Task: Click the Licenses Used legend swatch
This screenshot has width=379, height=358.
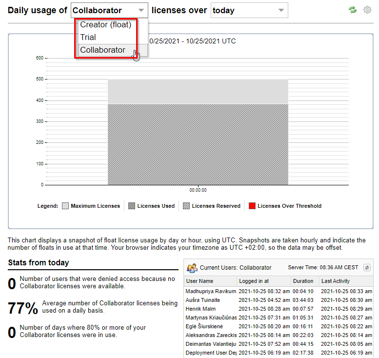Action: click(132, 206)
